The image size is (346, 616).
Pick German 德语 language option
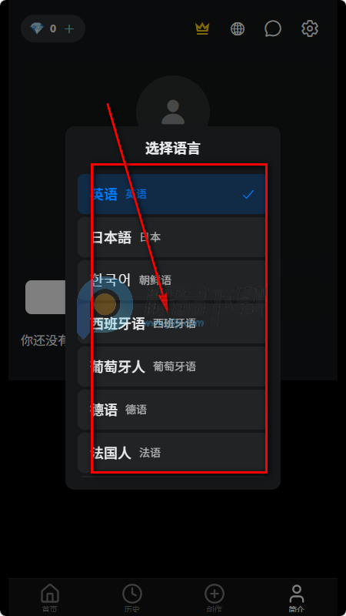tap(172, 410)
